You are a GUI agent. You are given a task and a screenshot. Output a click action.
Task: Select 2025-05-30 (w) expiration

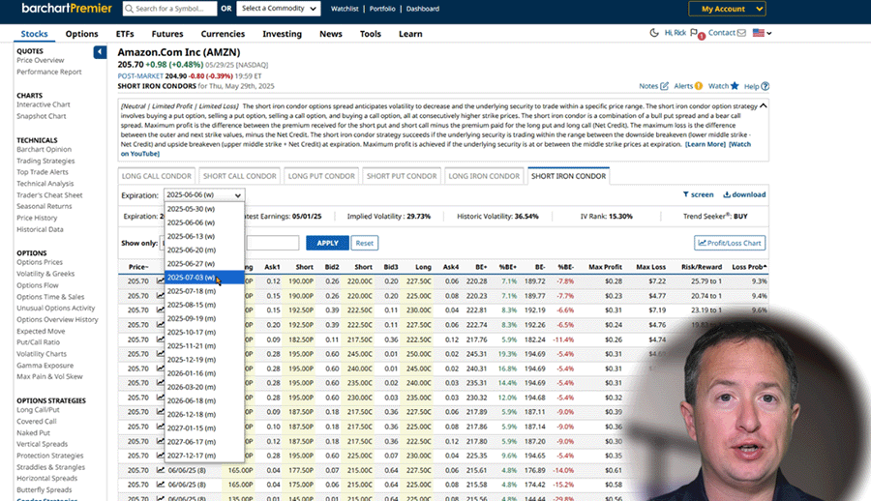pos(204,209)
